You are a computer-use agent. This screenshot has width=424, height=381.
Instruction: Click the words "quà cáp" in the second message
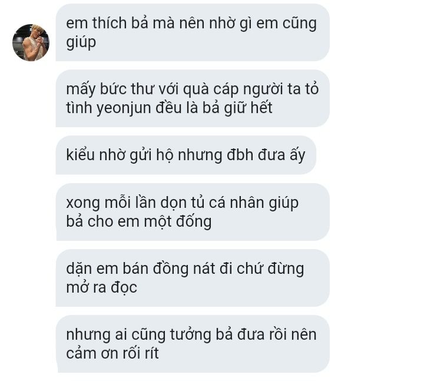[211, 90]
